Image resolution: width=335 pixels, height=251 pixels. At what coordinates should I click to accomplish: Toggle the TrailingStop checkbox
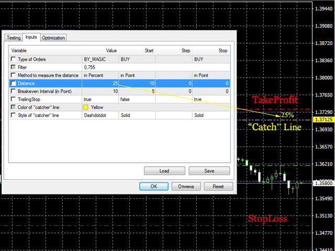(x=13, y=99)
